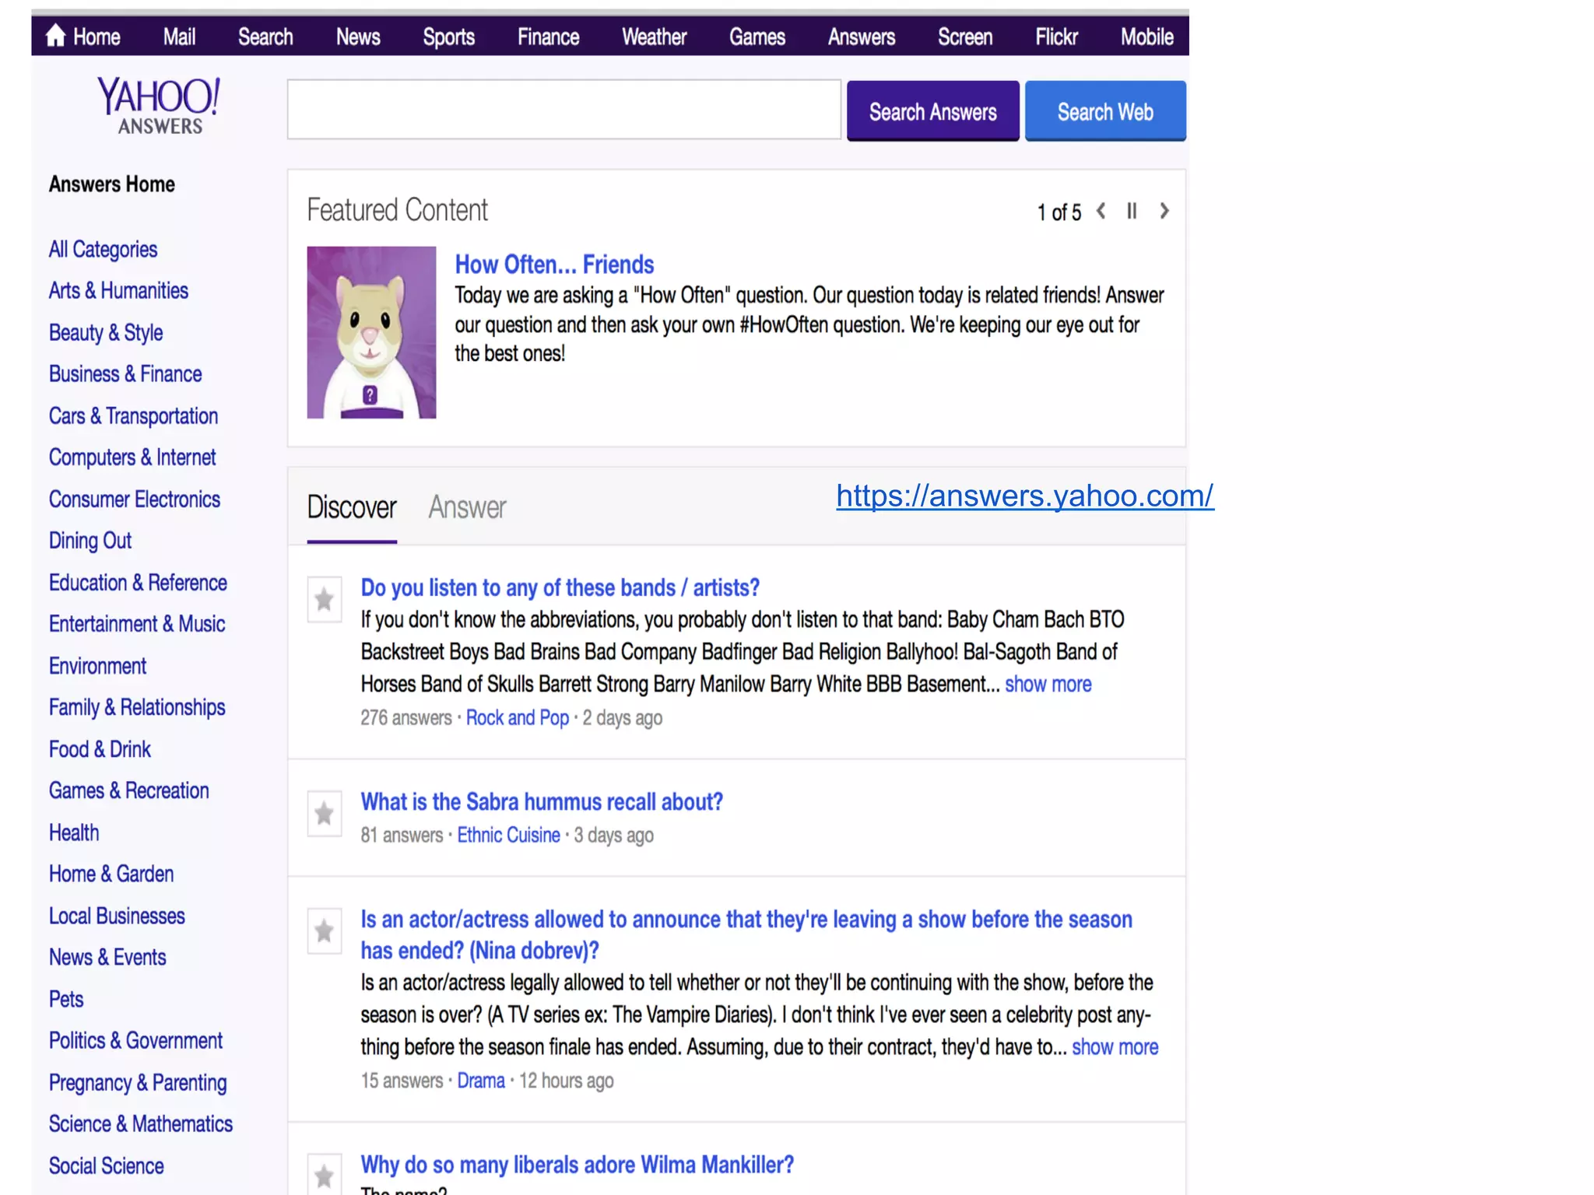
Task: Advance to next featured content arrow
Action: [x=1164, y=211]
